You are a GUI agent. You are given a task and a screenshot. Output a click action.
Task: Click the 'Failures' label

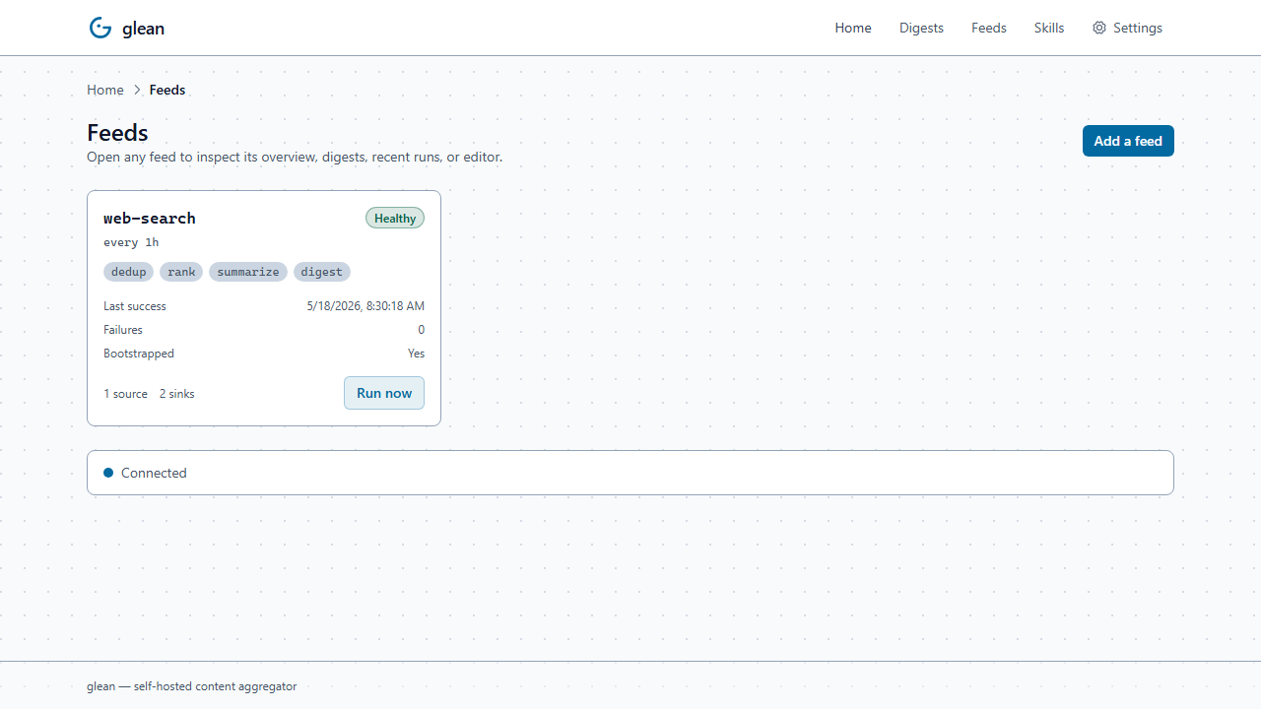[123, 330]
